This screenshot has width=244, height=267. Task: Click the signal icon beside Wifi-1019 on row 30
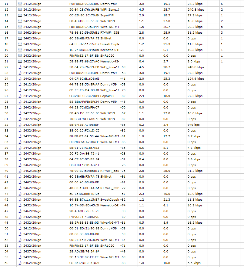19,113
